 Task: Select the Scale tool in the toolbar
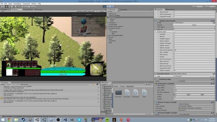pyautogui.click(x=14, y=7)
